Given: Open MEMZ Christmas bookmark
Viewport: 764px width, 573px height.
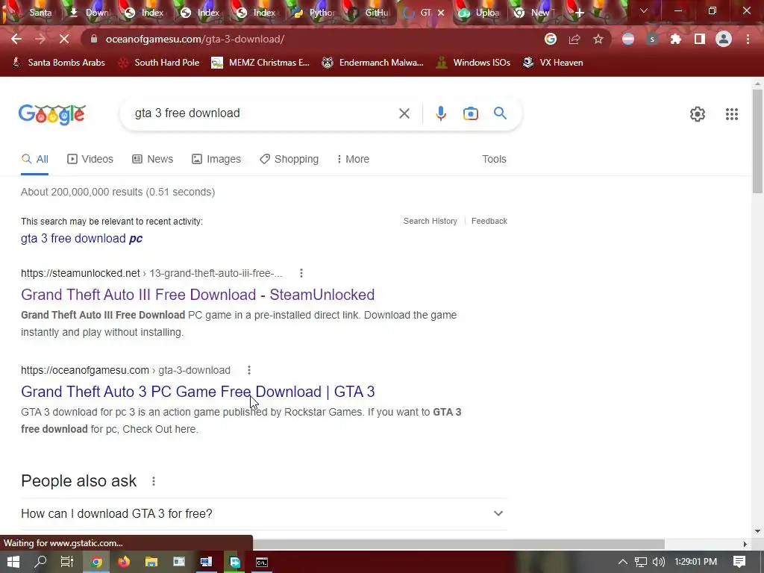Looking at the screenshot, I should pyautogui.click(x=260, y=63).
